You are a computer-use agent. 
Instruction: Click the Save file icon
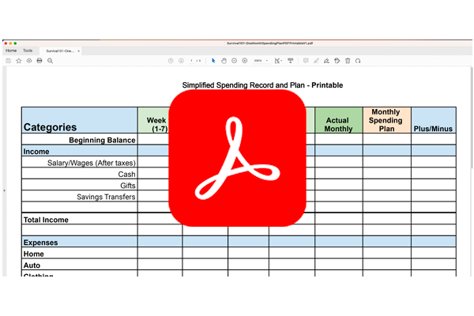tap(9, 60)
